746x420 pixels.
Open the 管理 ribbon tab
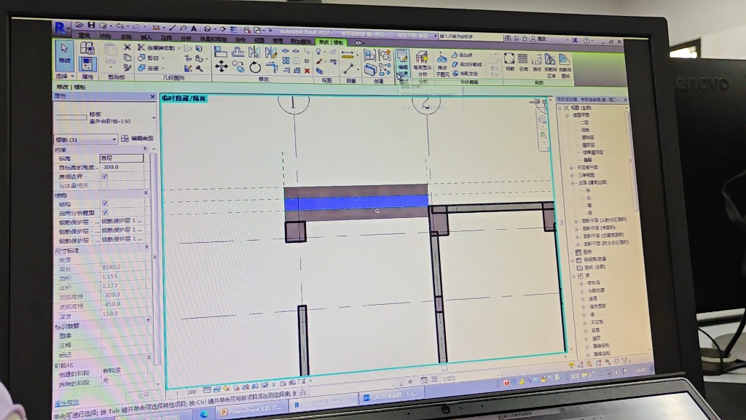click(x=278, y=41)
